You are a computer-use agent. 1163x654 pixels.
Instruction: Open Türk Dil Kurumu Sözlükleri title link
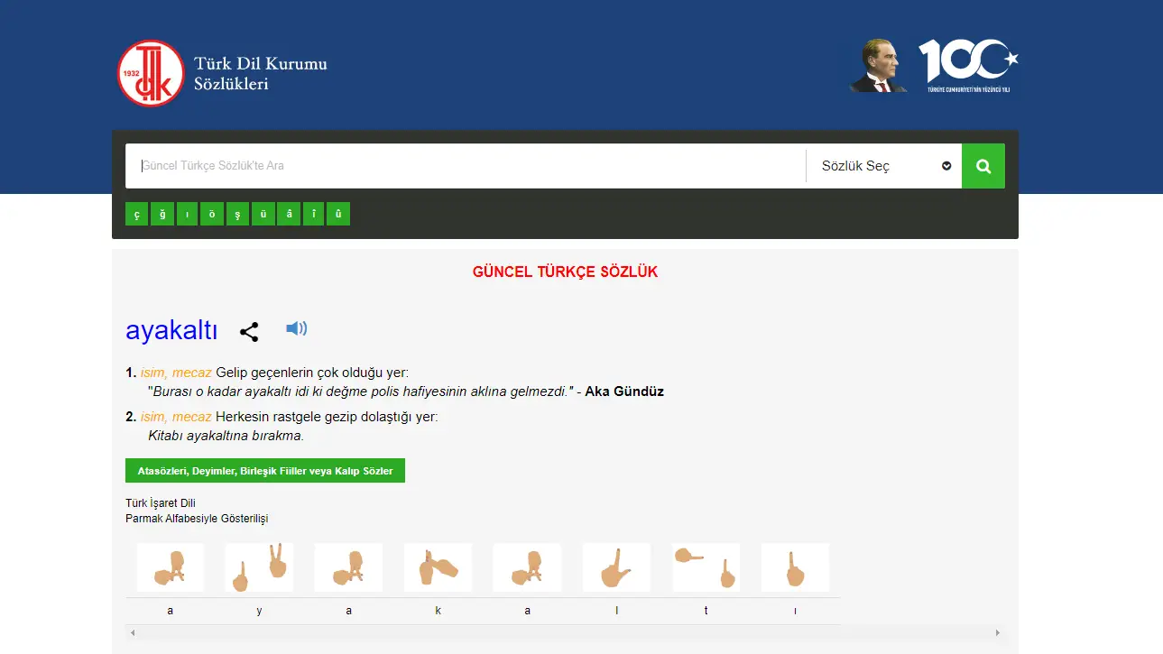click(x=261, y=74)
